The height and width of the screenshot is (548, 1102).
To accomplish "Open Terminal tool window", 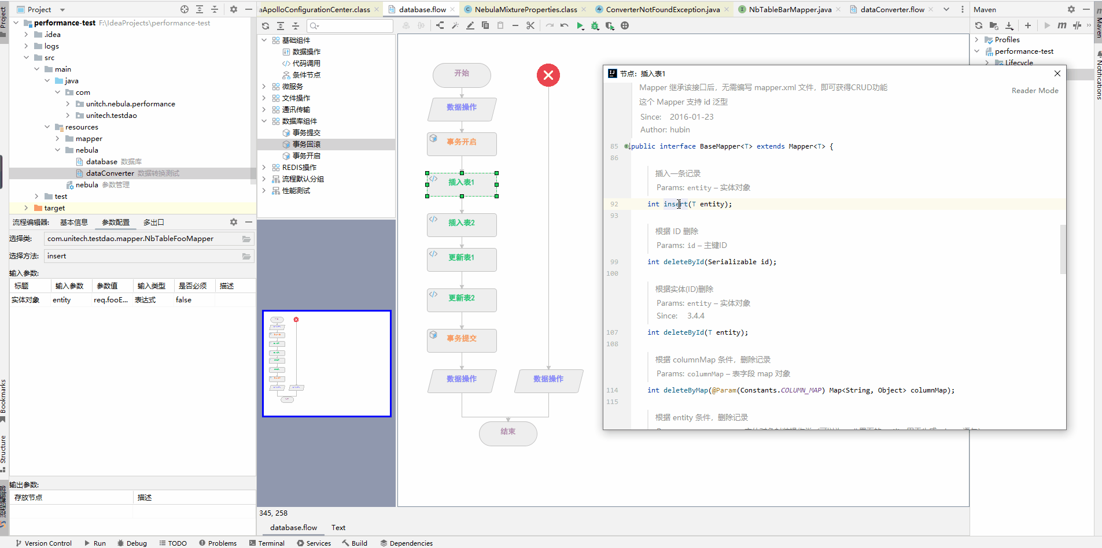I will pyautogui.click(x=267, y=543).
